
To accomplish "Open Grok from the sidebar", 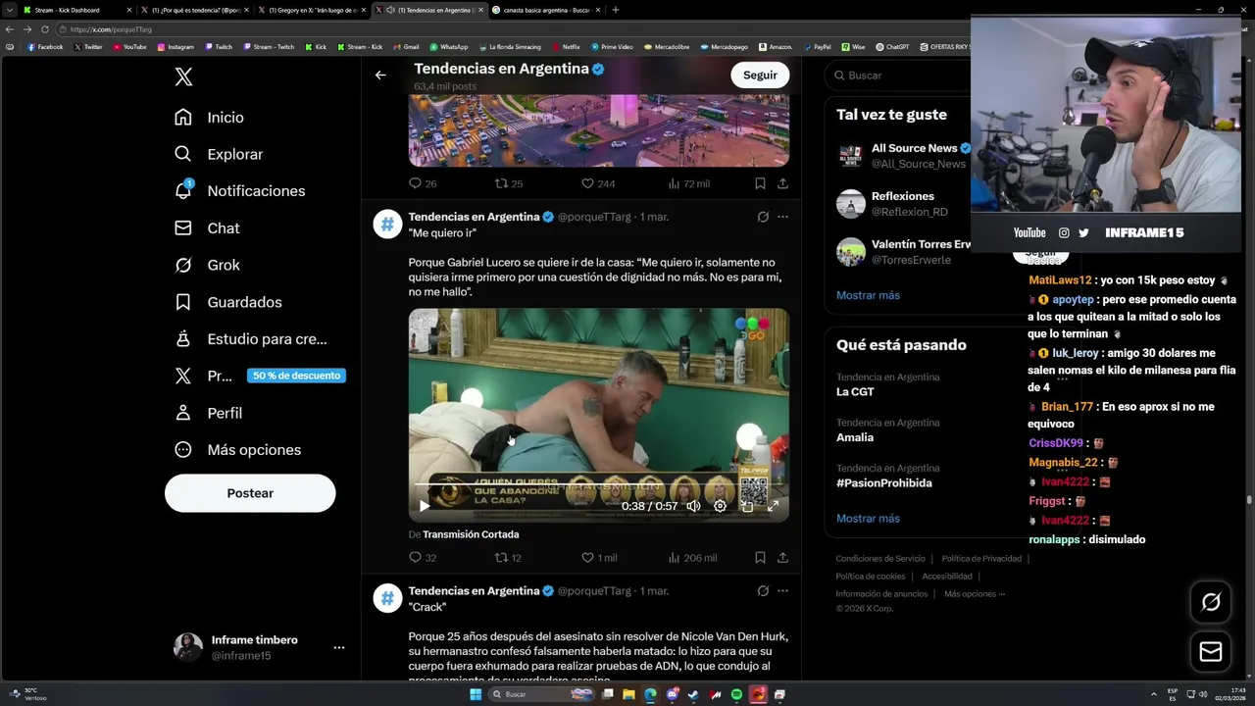I will point(207,265).
